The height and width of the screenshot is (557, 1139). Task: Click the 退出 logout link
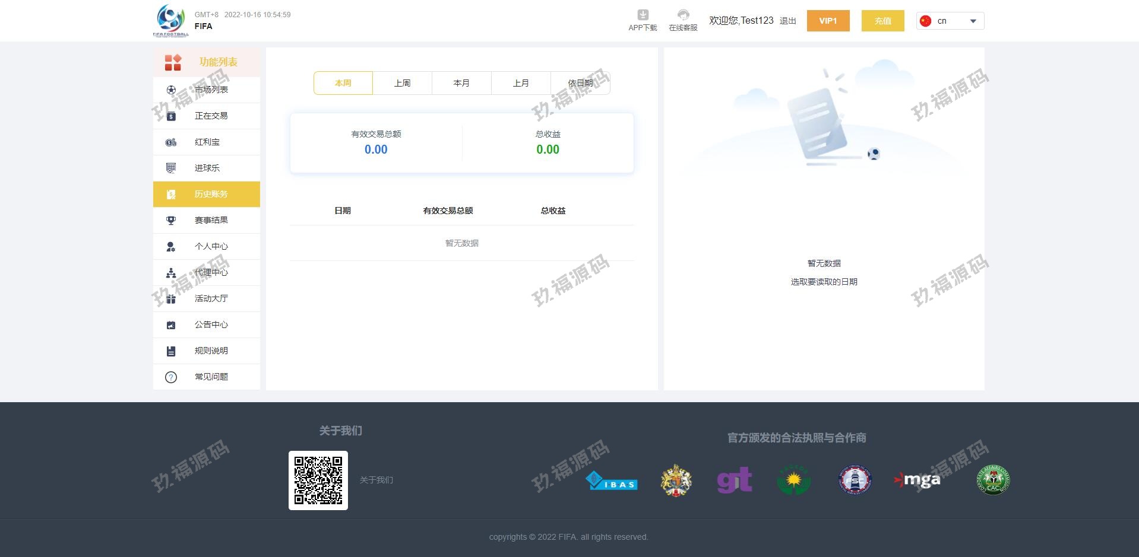point(787,21)
